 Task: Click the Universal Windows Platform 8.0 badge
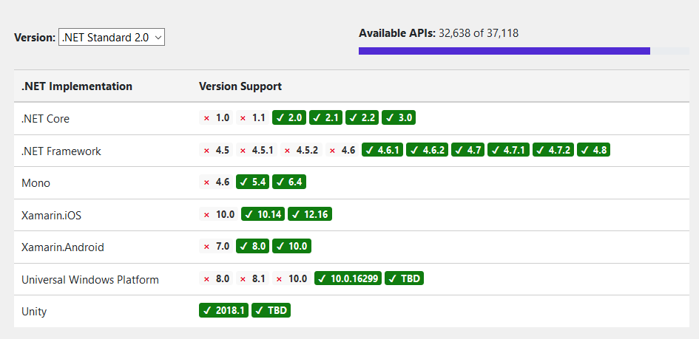tap(216, 278)
